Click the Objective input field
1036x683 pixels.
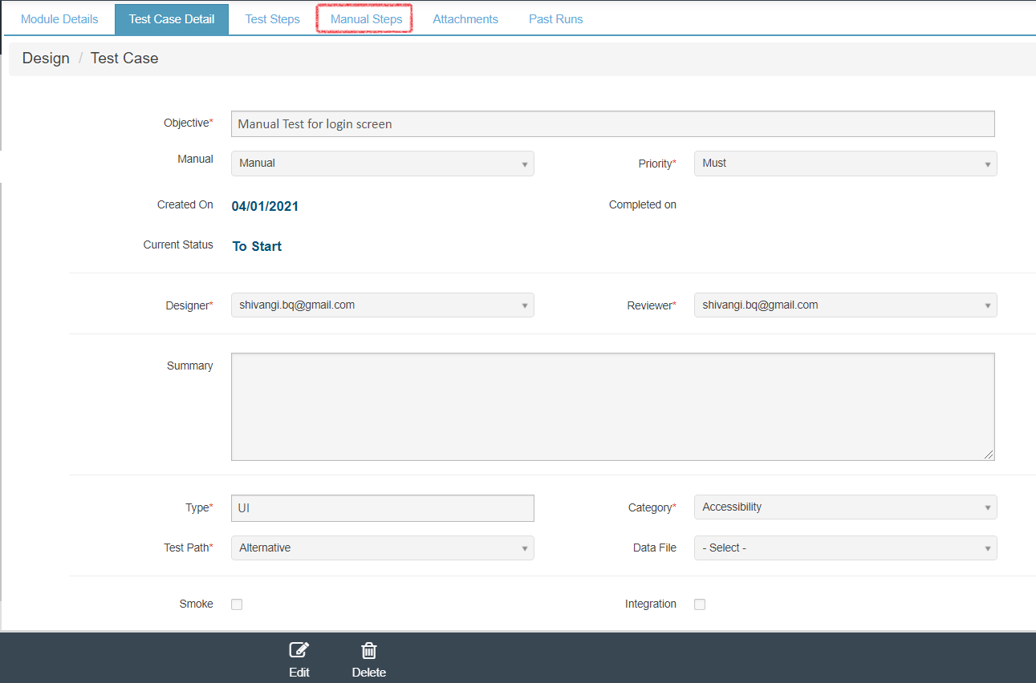(x=613, y=124)
